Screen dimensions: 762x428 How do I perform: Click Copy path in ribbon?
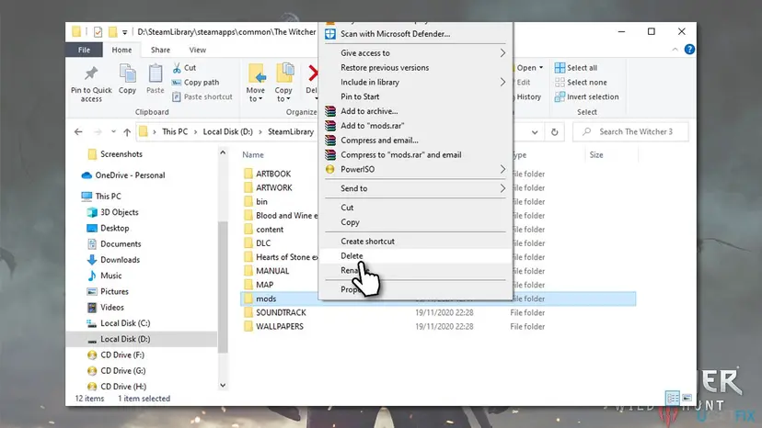[196, 83]
